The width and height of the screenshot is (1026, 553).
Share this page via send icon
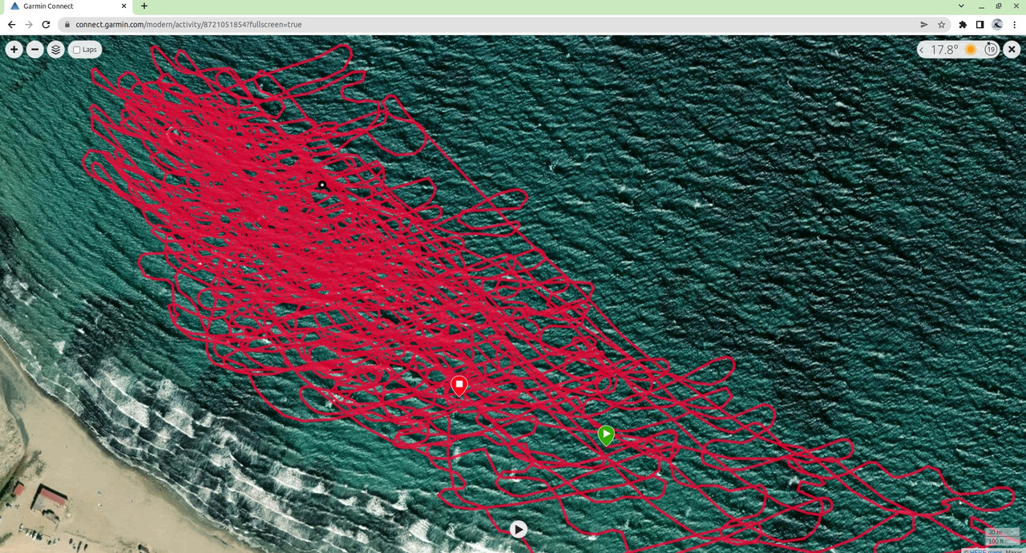tap(924, 25)
